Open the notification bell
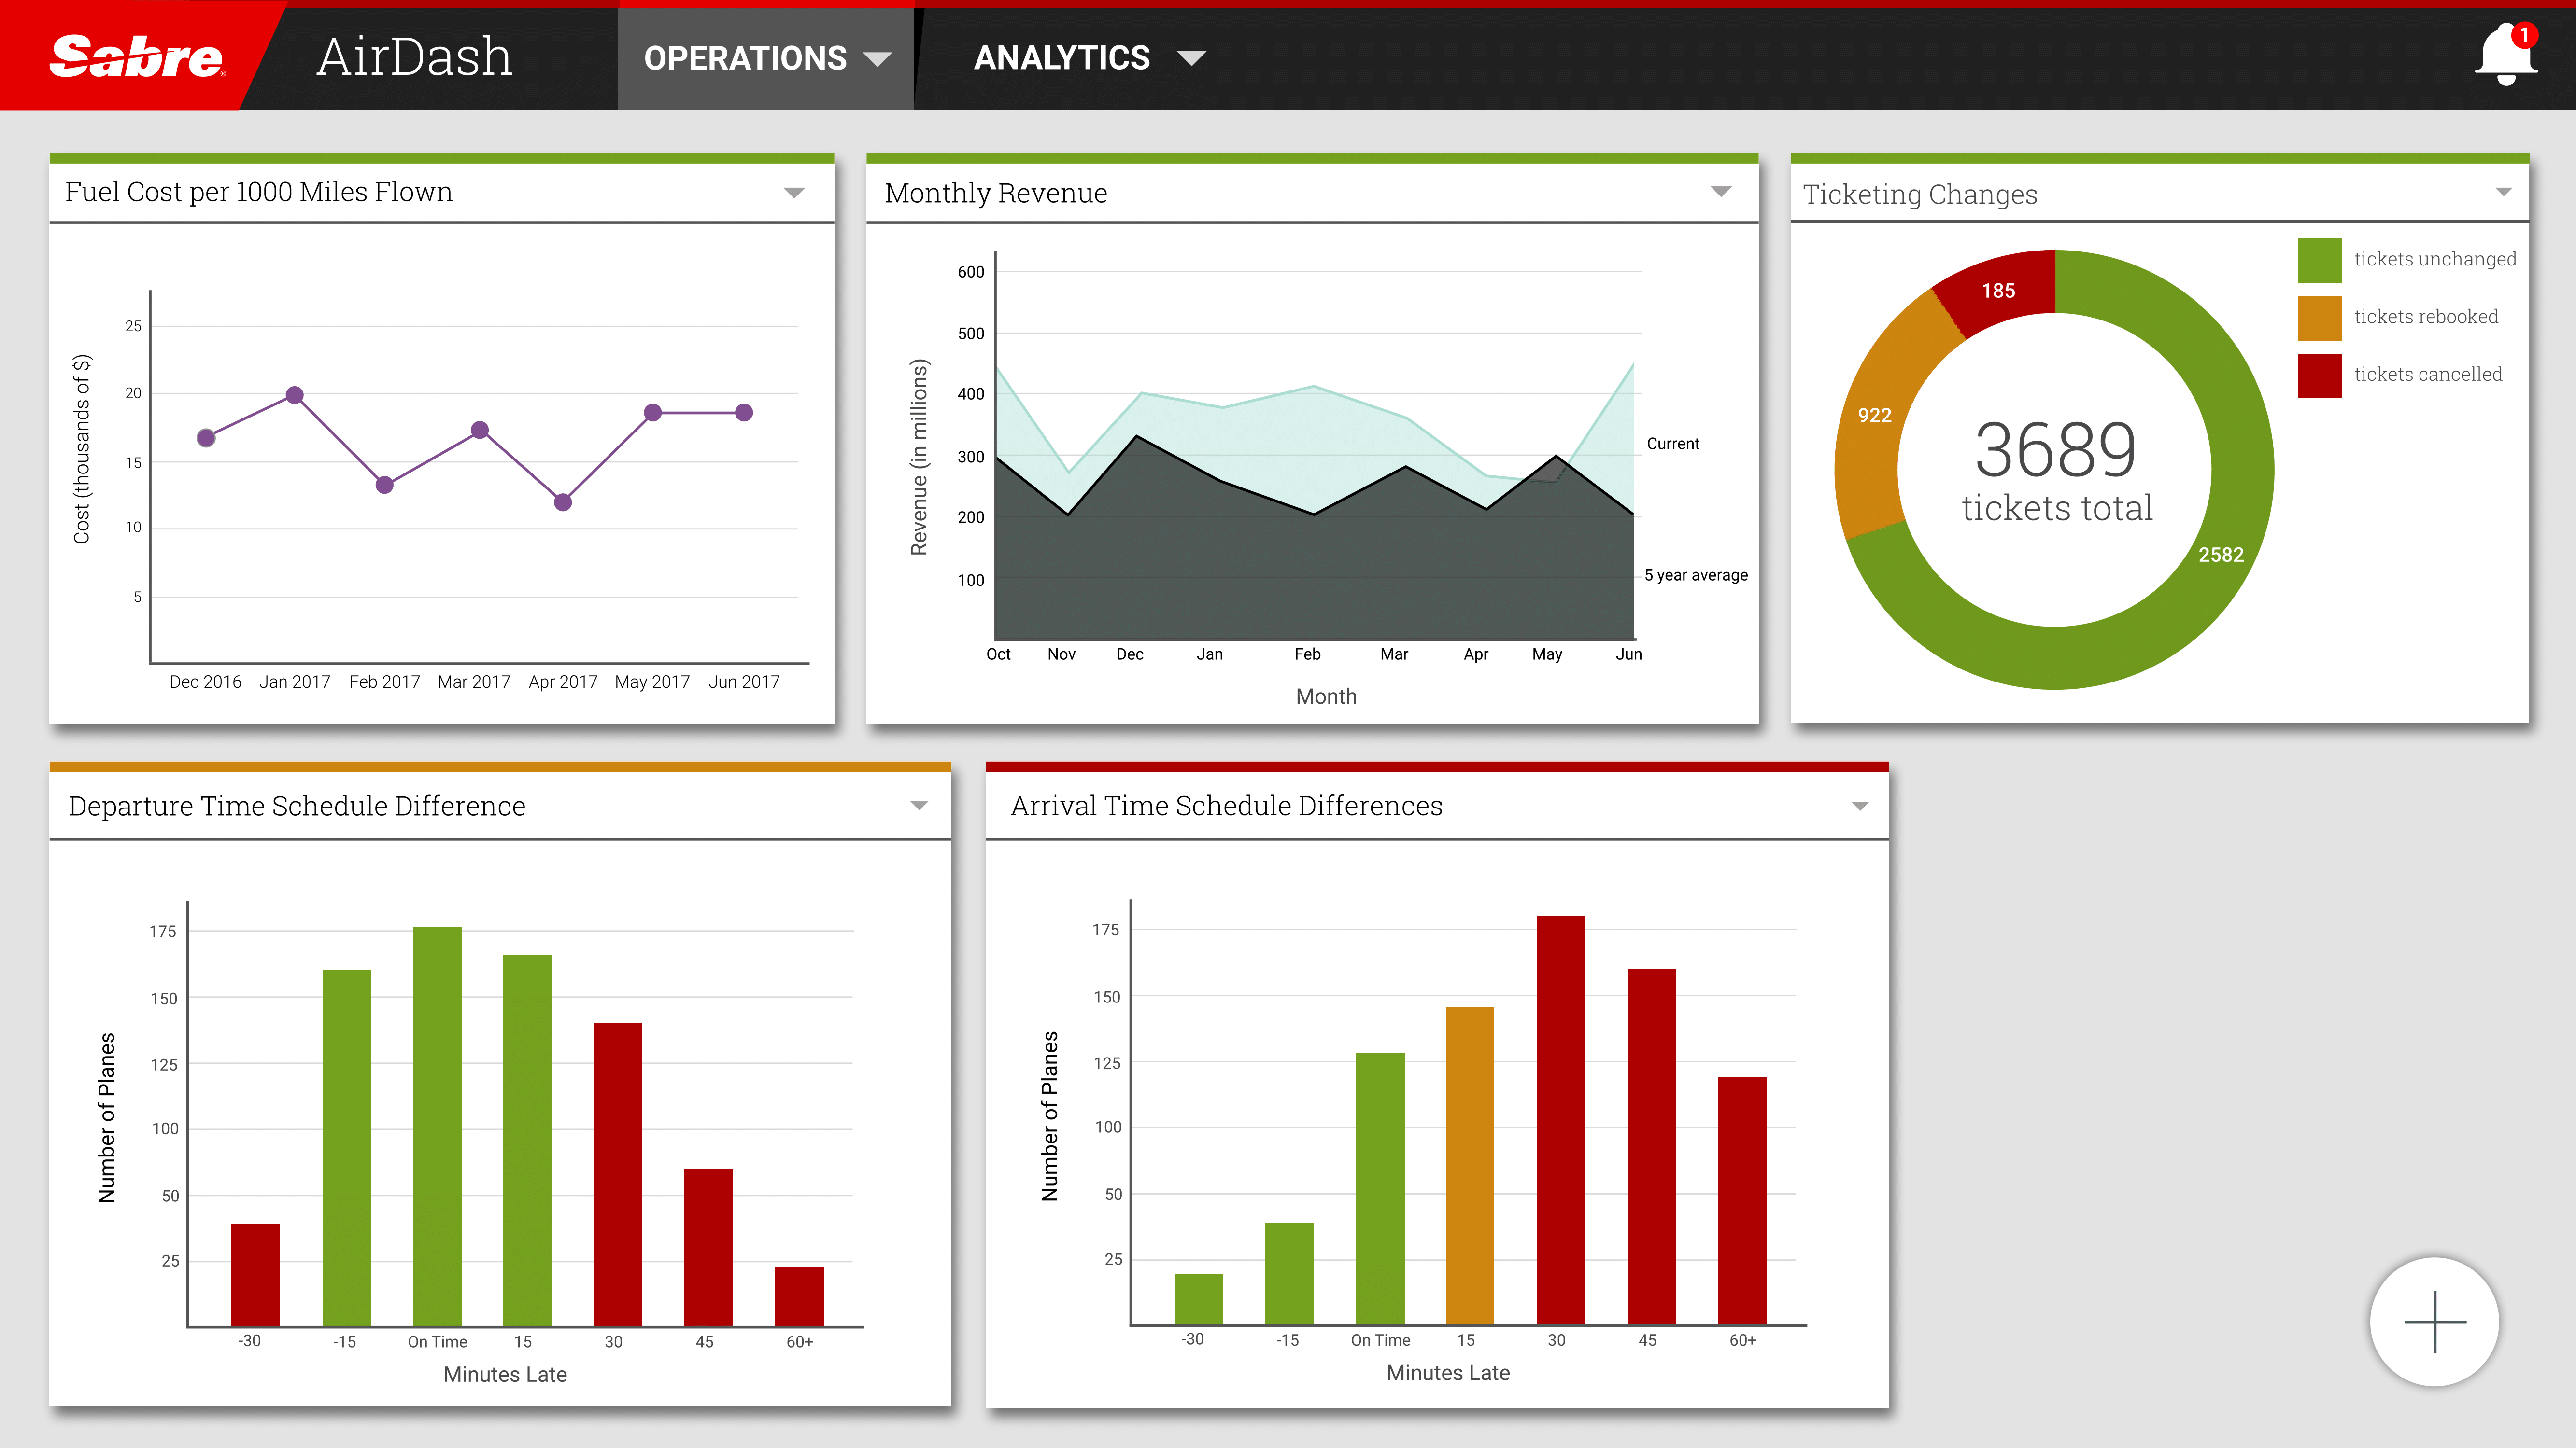The image size is (2576, 1448). pyautogui.click(x=2506, y=56)
